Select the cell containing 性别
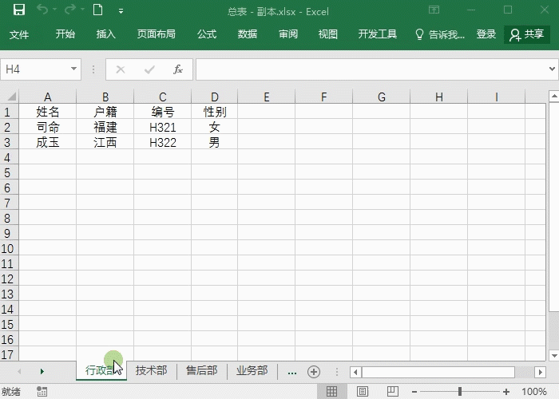The height and width of the screenshot is (399, 559). (215, 112)
